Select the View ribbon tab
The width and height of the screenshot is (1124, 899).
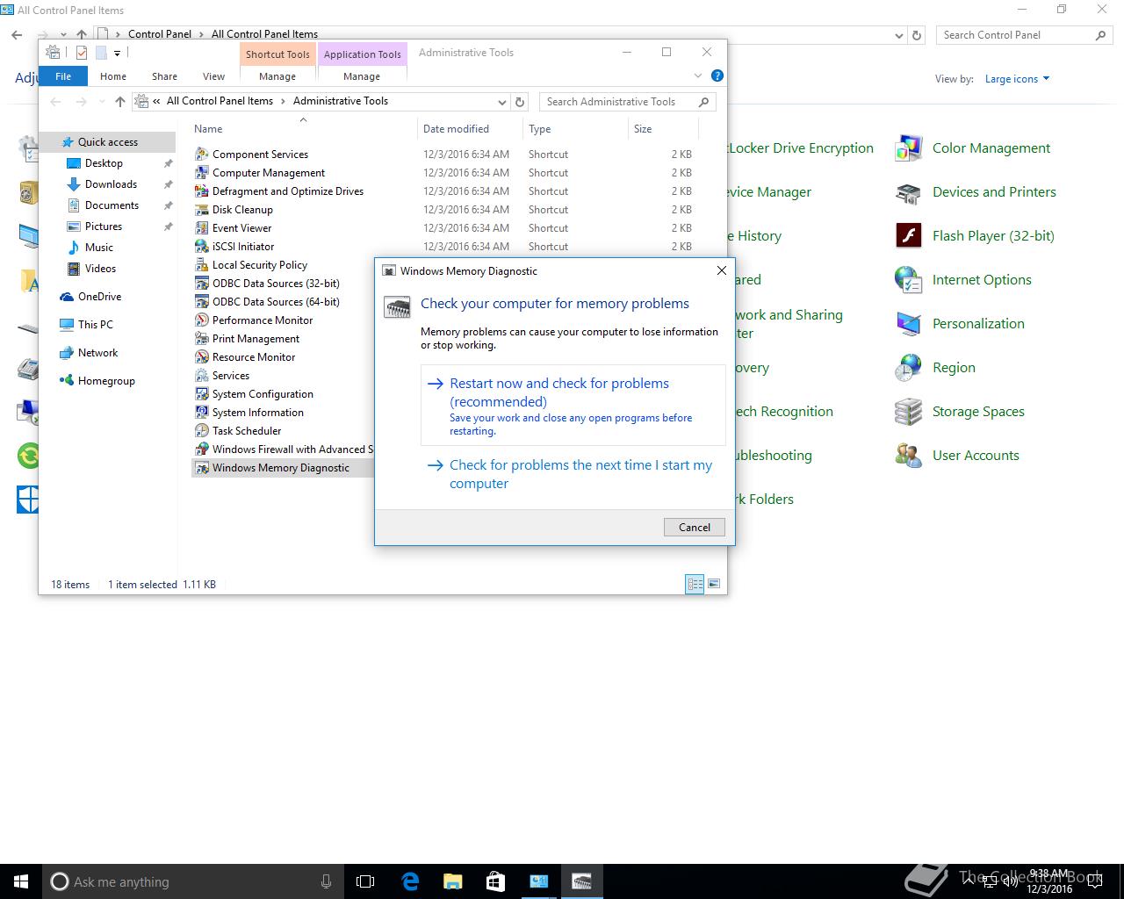click(213, 76)
